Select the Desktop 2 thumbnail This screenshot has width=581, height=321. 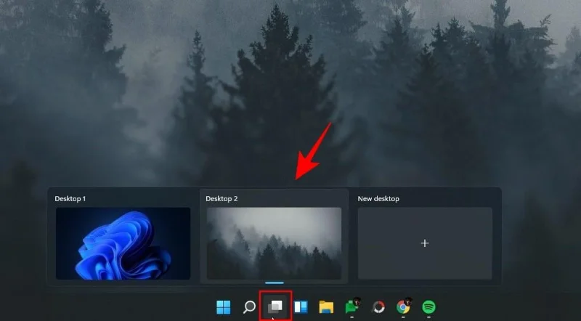click(x=275, y=243)
